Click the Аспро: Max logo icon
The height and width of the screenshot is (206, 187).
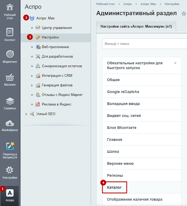coord(32,18)
